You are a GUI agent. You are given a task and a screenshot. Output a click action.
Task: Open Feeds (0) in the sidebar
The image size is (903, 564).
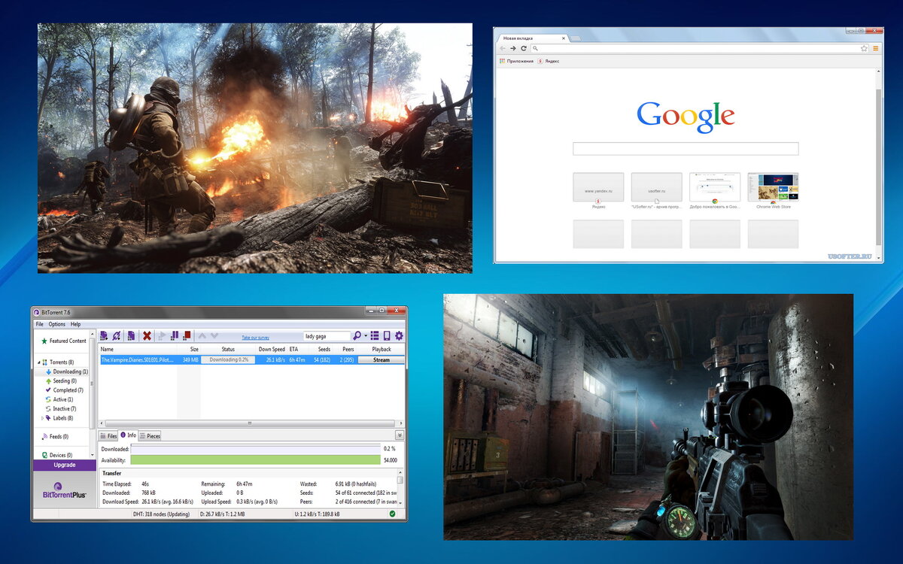pyautogui.click(x=55, y=436)
